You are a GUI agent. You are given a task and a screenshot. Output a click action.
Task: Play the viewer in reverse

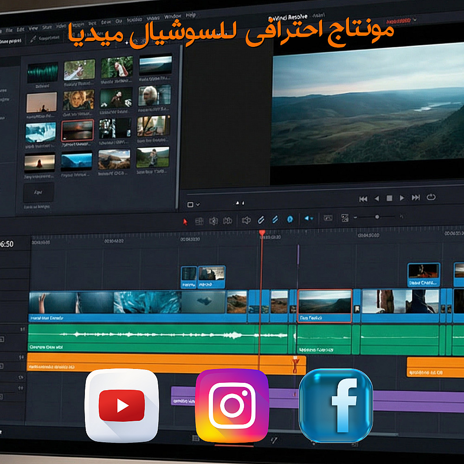pyautogui.click(x=377, y=199)
